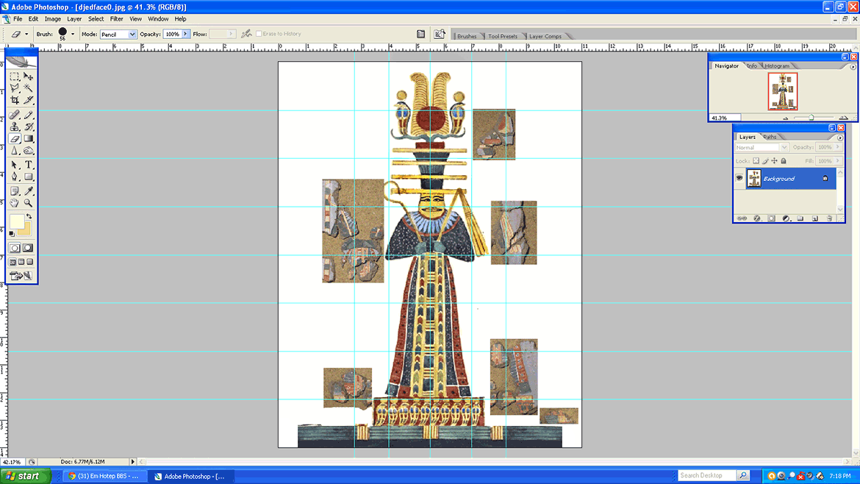Viewport: 860px width, 484px height.
Task: Delete layer with Layers panel trash icon
Action: point(829,218)
